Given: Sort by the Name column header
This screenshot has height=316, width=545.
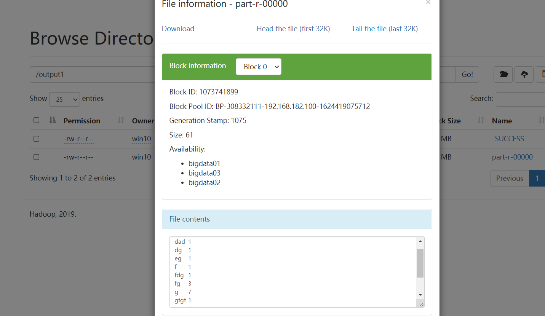Looking at the screenshot, I should click(x=502, y=121).
